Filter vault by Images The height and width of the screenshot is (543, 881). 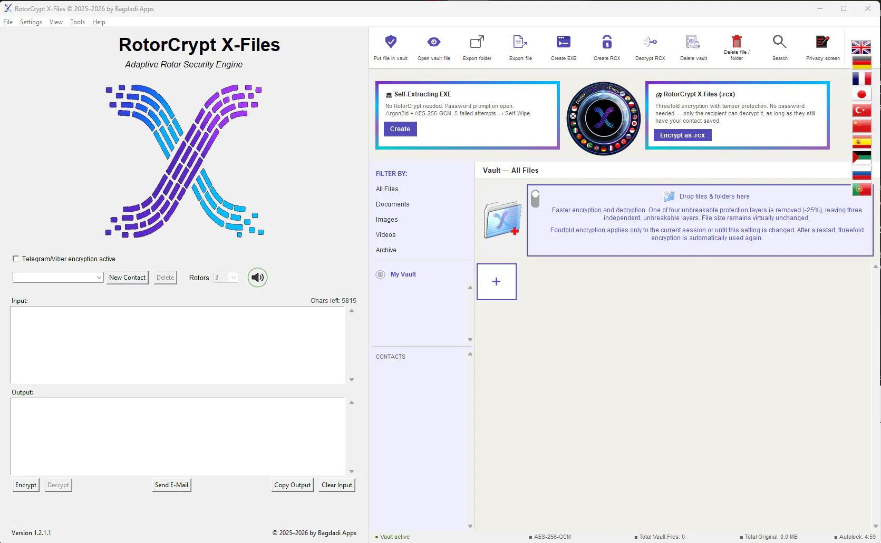(386, 220)
